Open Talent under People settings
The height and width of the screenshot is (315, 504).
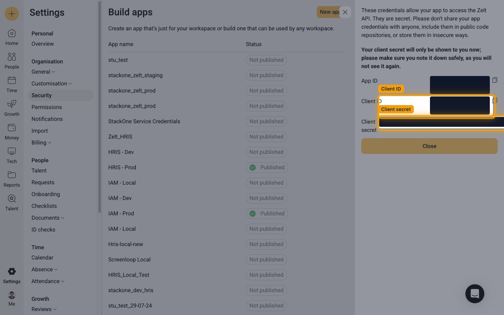click(x=39, y=170)
